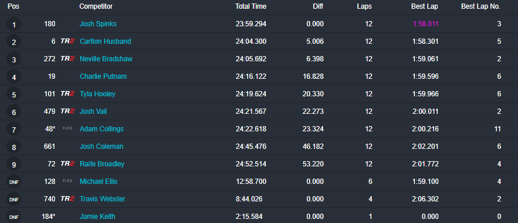The width and height of the screenshot is (518, 223).
Task: Open Josh Coleman competitor details
Action: pos(101,147)
